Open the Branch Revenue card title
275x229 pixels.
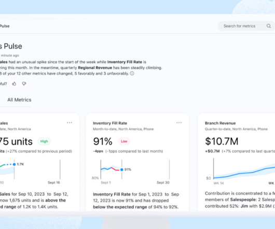(x=221, y=123)
